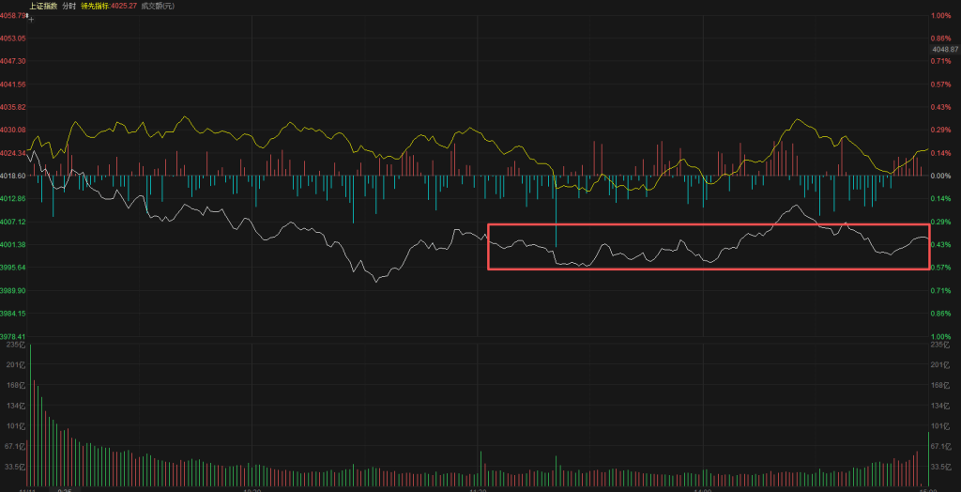
Task: Click the last volume bar at market close
Action: tap(928, 460)
